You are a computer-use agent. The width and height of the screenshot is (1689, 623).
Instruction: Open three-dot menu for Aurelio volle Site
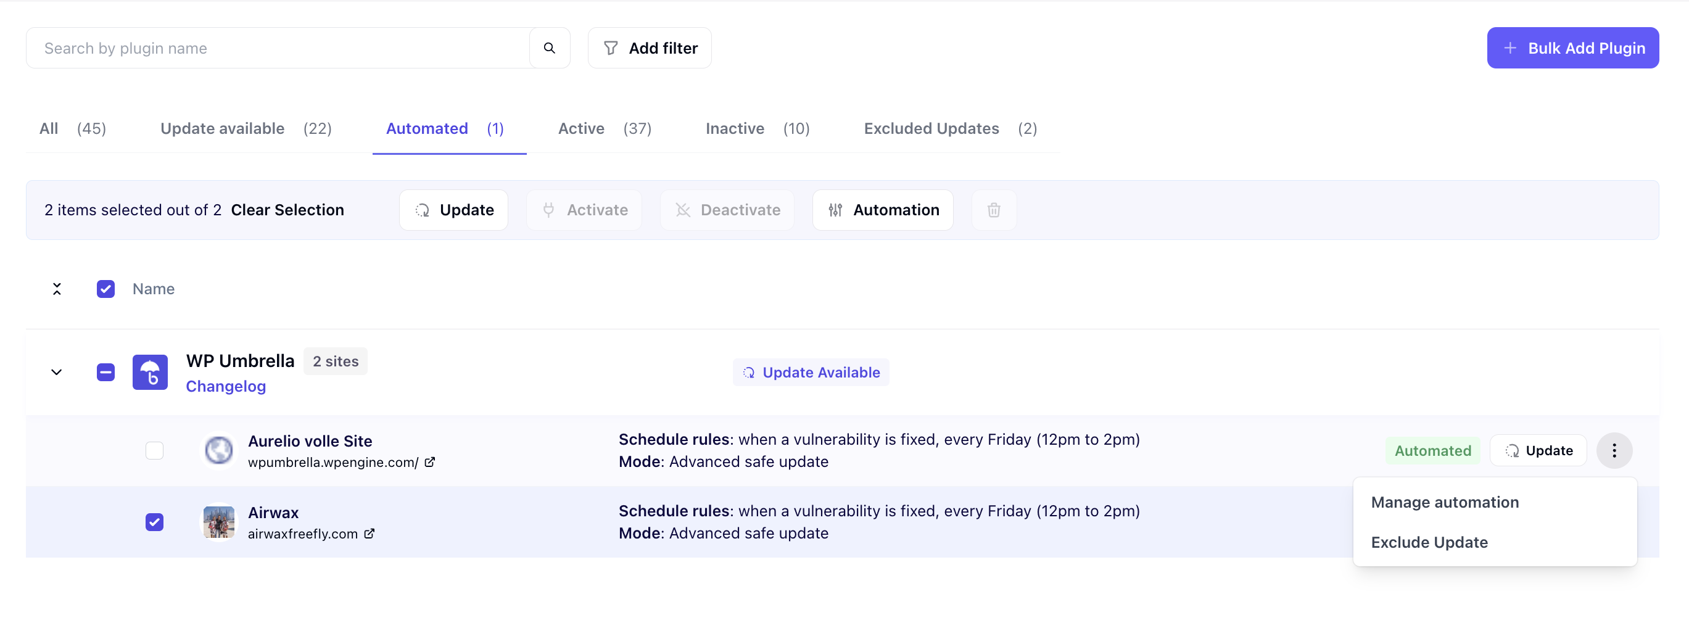pyautogui.click(x=1614, y=450)
